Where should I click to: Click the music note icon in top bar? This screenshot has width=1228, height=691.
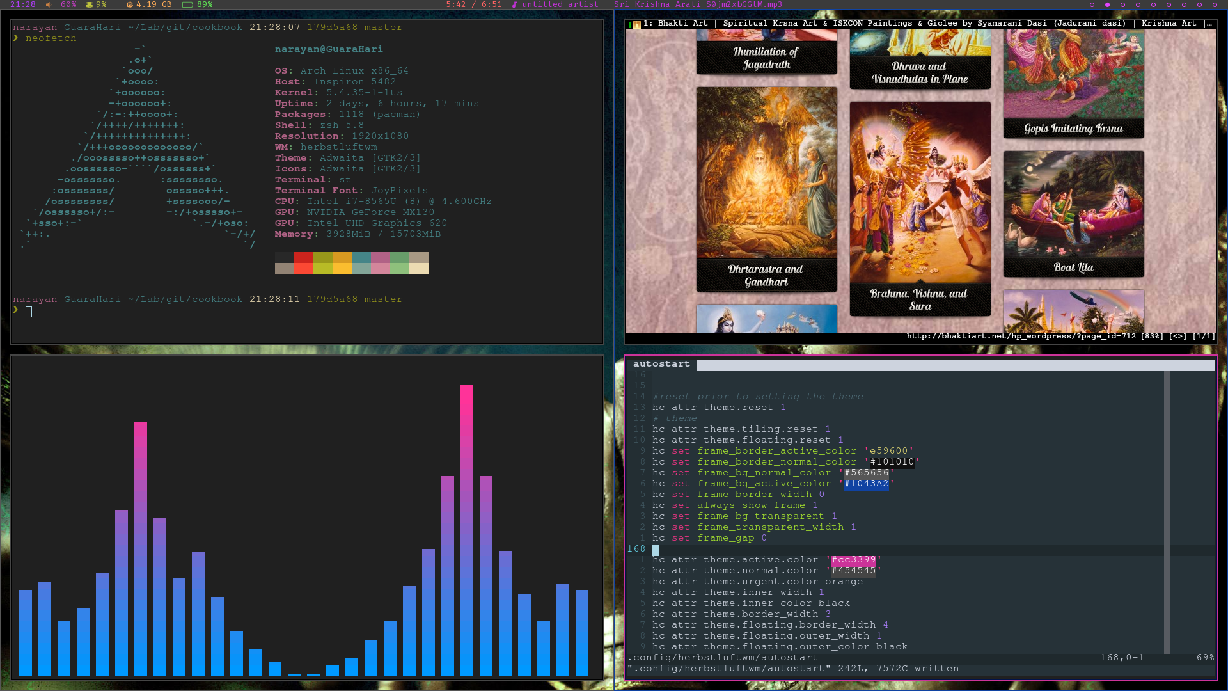click(x=514, y=4)
